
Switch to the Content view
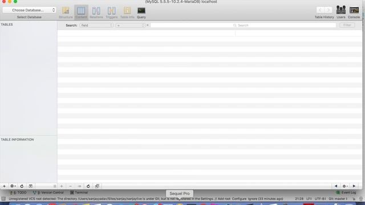tap(81, 13)
